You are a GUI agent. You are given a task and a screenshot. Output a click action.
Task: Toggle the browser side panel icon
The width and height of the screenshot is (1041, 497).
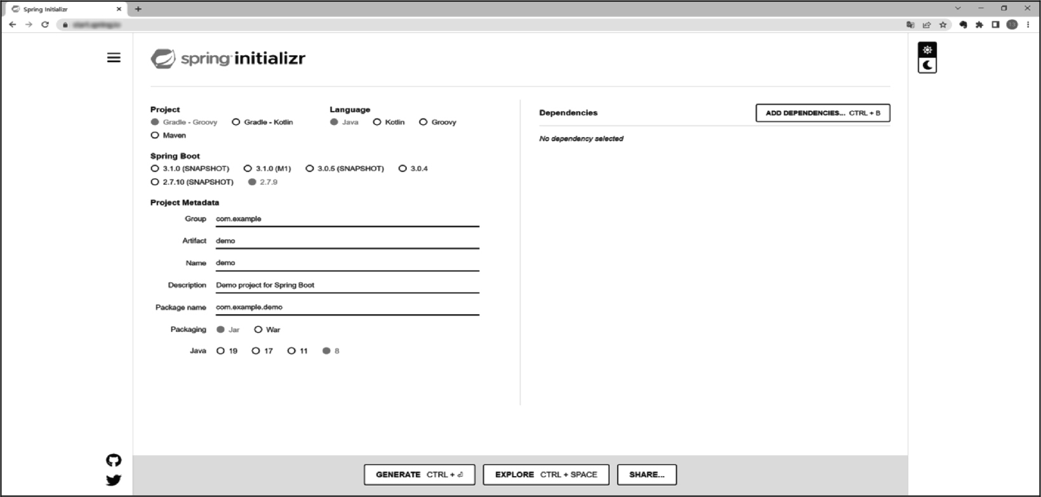click(995, 25)
